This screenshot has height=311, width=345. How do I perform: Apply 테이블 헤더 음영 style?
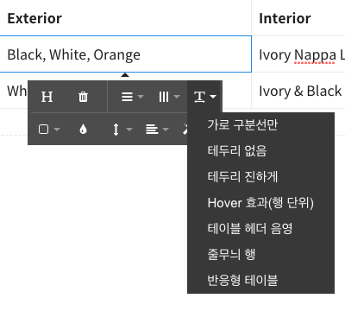click(260, 229)
